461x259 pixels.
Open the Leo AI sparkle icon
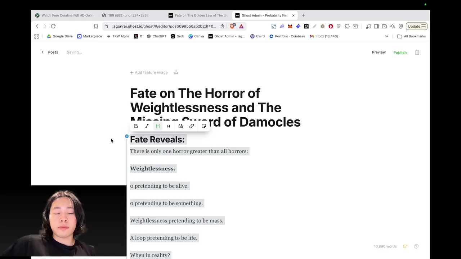coord(393,26)
